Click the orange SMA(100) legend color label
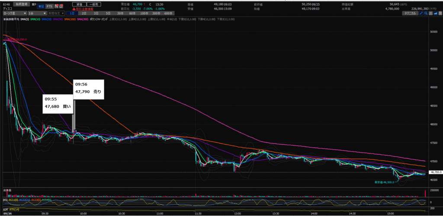 pyautogui.click(x=70, y=19)
